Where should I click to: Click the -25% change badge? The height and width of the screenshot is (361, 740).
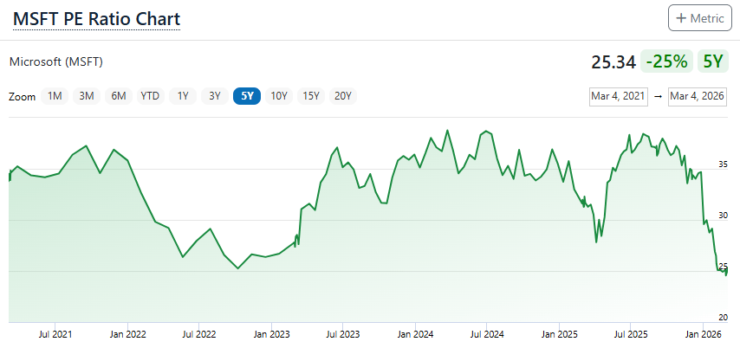[x=666, y=61]
